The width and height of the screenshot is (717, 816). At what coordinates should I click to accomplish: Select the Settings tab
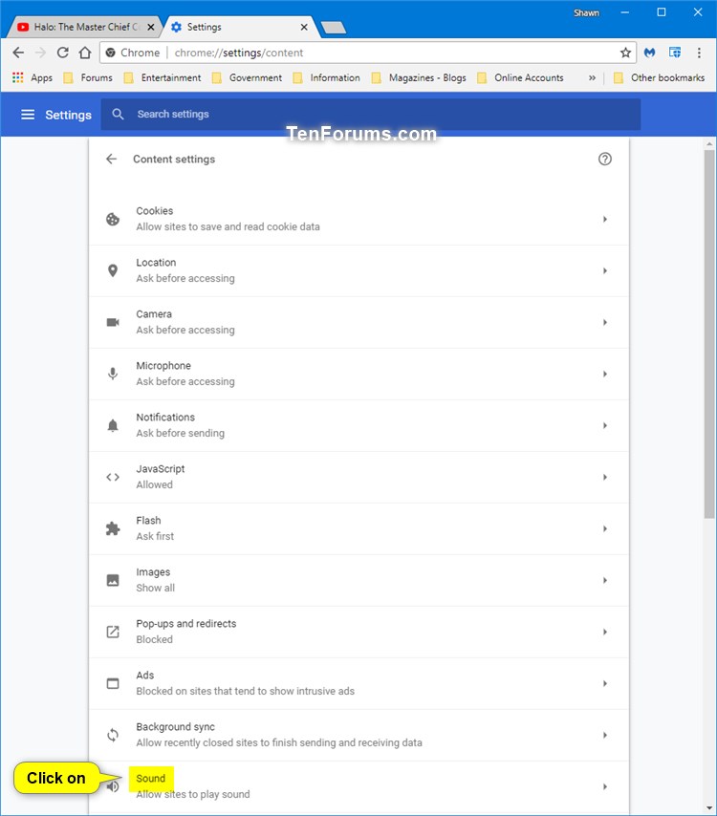pyautogui.click(x=240, y=27)
